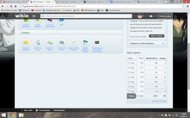Click Créer un wikia button
Viewport: 190px width, 118px height.
[165, 16]
